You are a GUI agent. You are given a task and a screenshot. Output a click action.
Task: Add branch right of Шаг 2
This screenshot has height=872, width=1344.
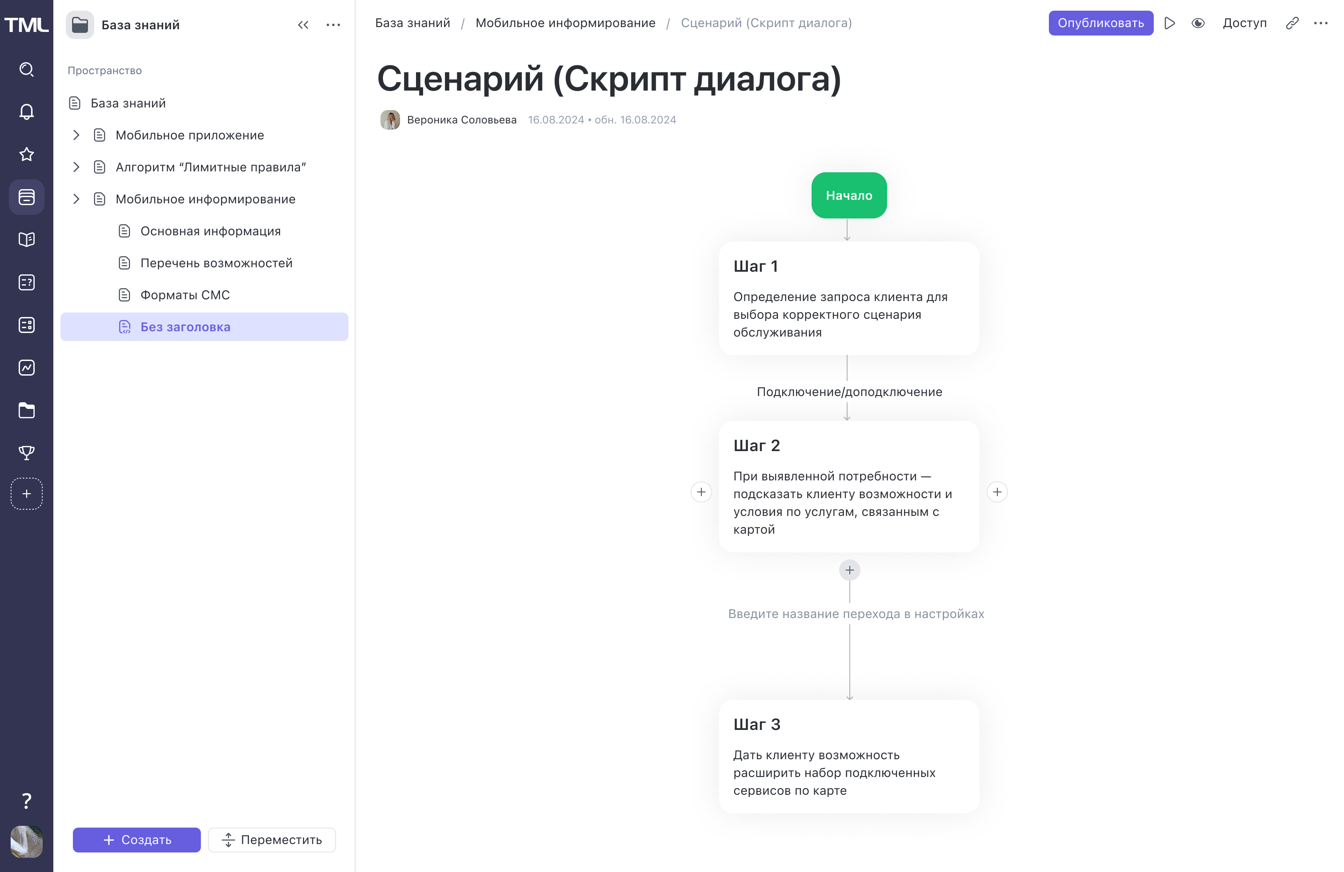pyautogui.click(x=997, y=492)
